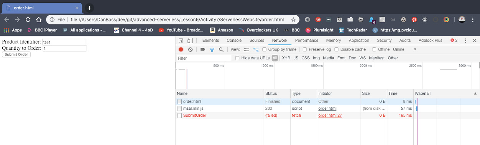The width and height of the screenshot is (480, 145).
Task: Reload the order.html page
Action: (x=28, y=20)
